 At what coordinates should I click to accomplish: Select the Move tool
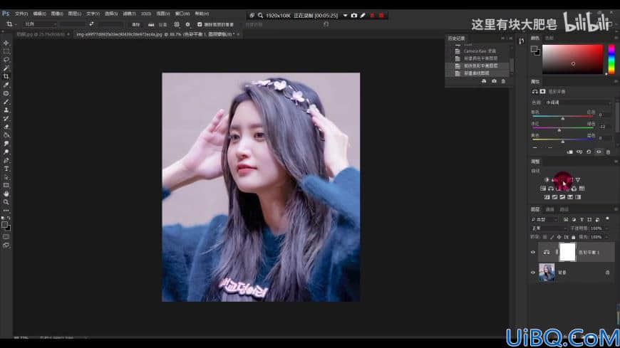pos(6,43)
